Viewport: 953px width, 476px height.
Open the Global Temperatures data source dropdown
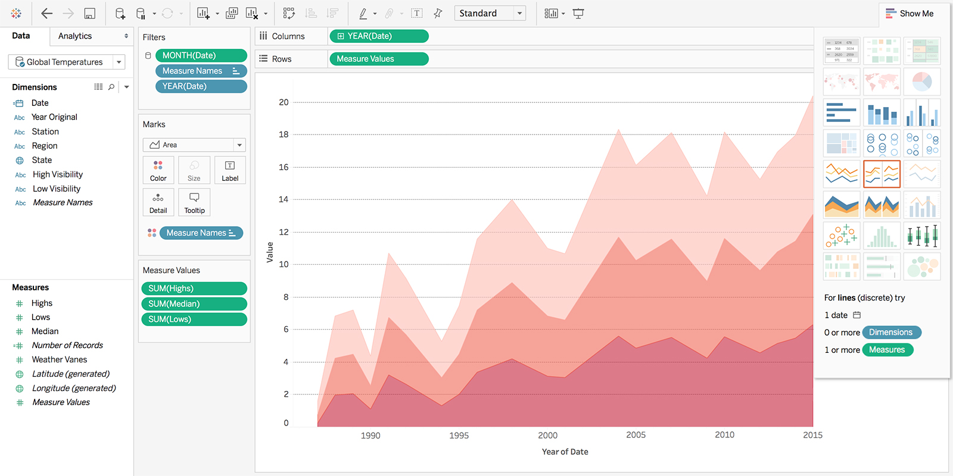pos(119,62)
